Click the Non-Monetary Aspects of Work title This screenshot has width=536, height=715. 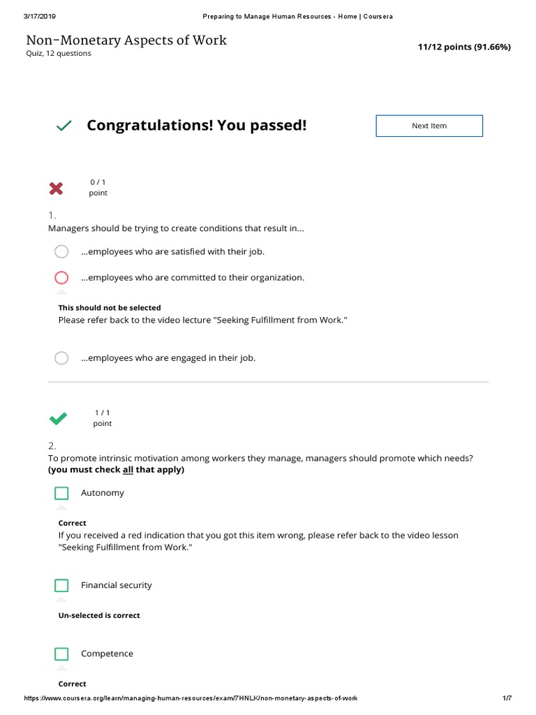pos(126,40)
